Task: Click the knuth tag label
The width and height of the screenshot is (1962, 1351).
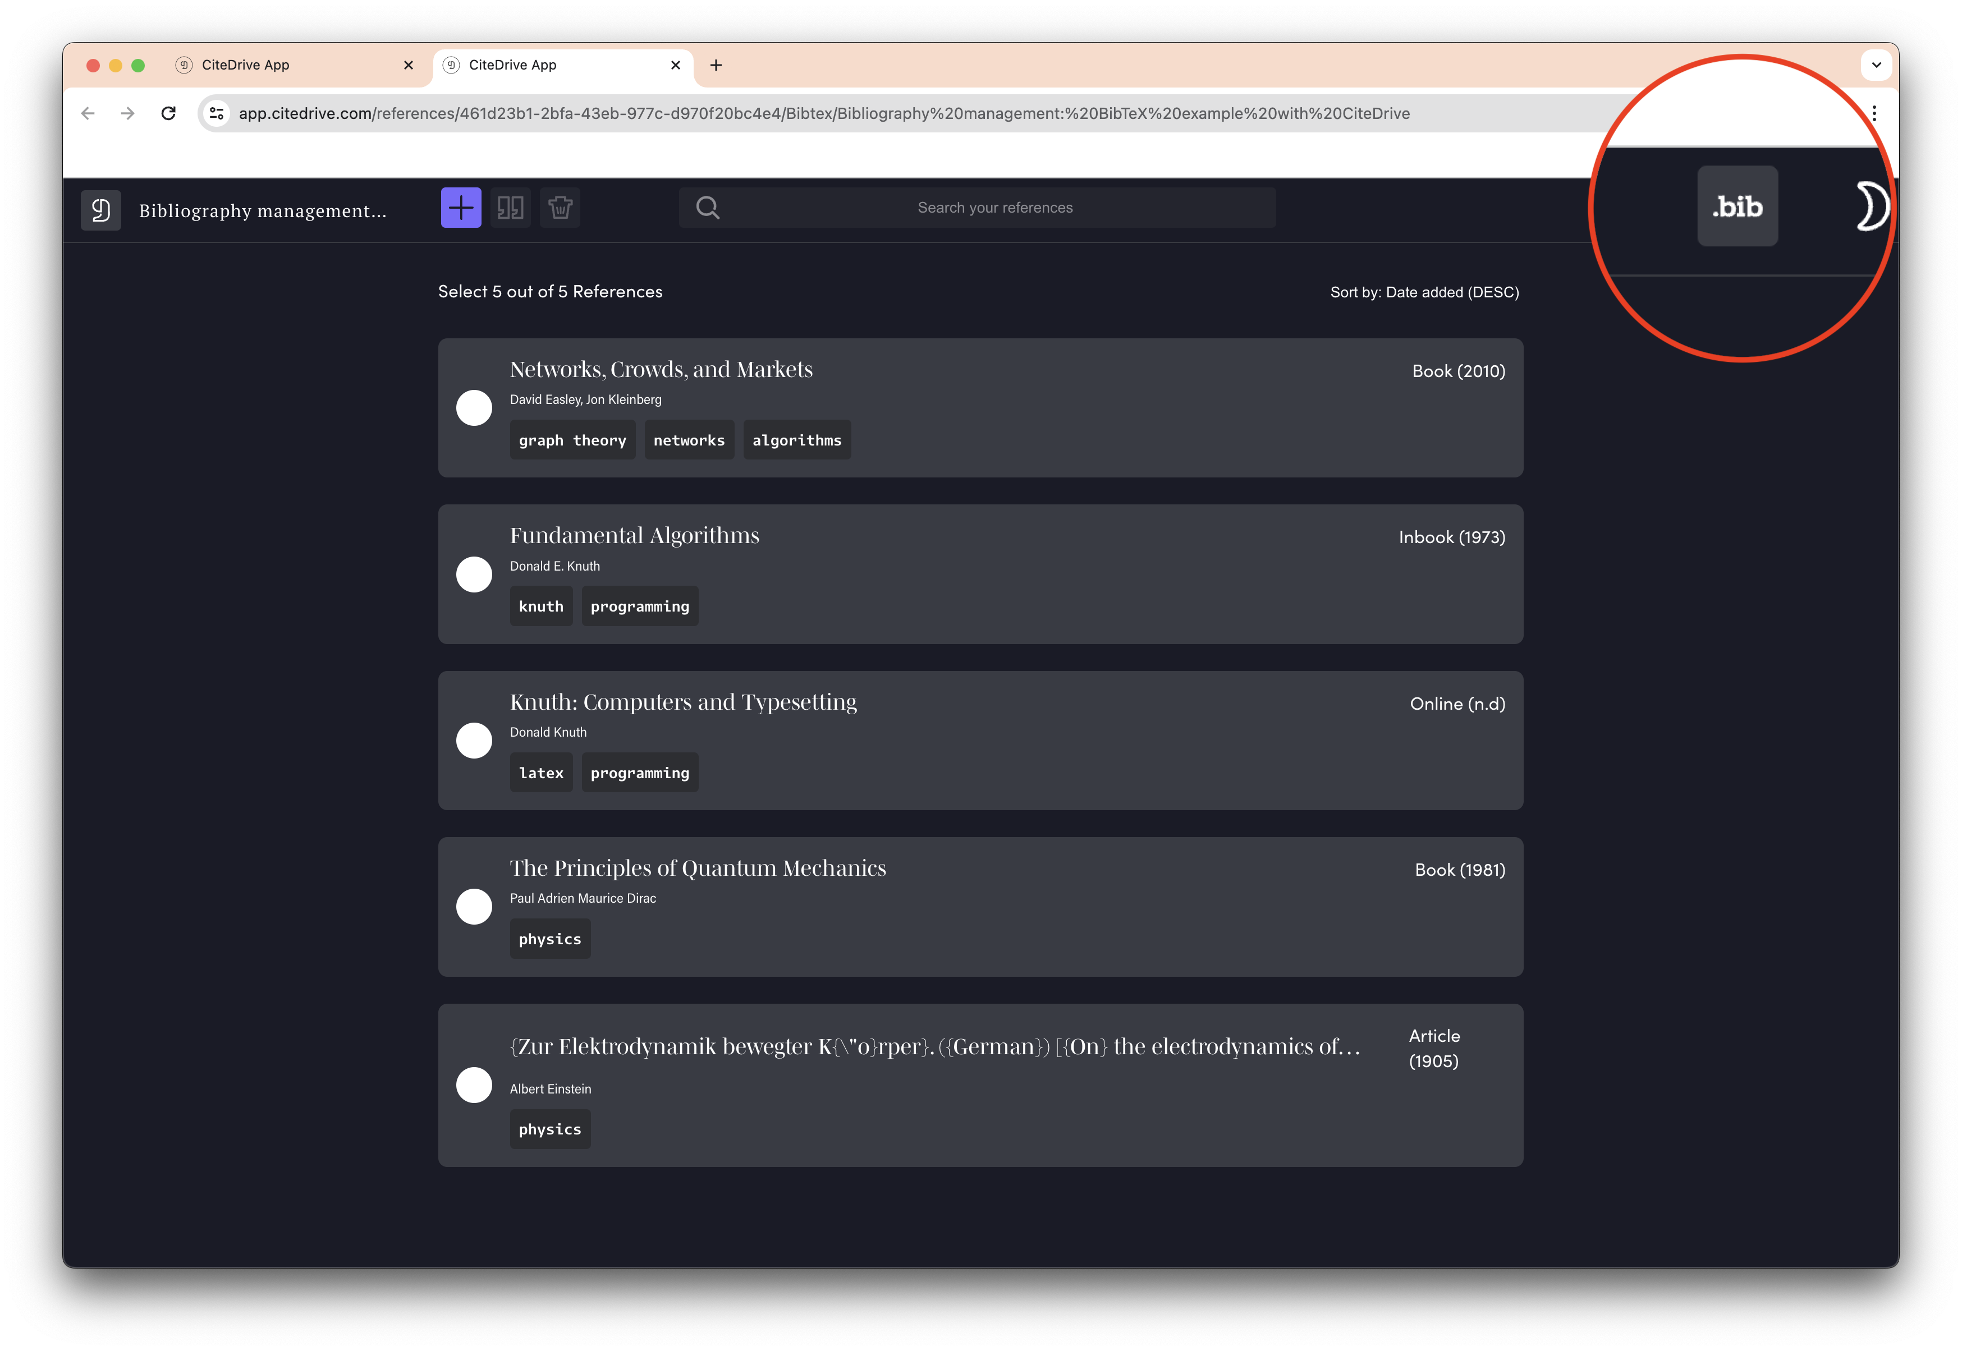Action: click(540, 605)
